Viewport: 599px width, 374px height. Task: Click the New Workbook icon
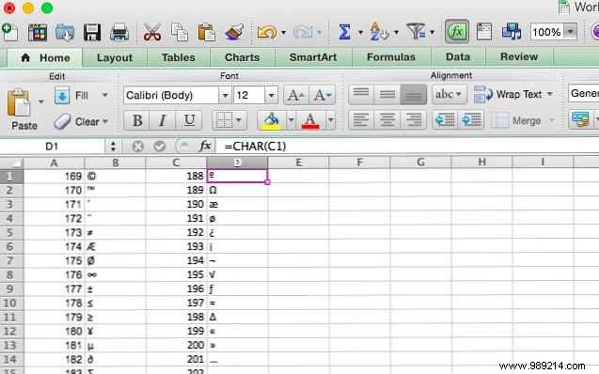pyautogui.click(x=9, y=32)
